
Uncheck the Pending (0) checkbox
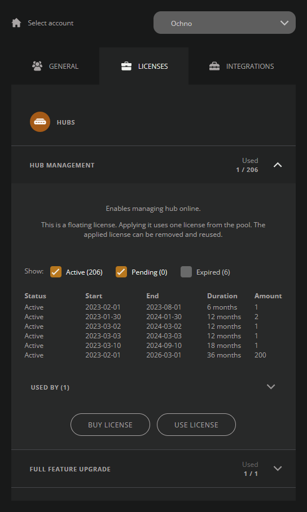[121, 272]
